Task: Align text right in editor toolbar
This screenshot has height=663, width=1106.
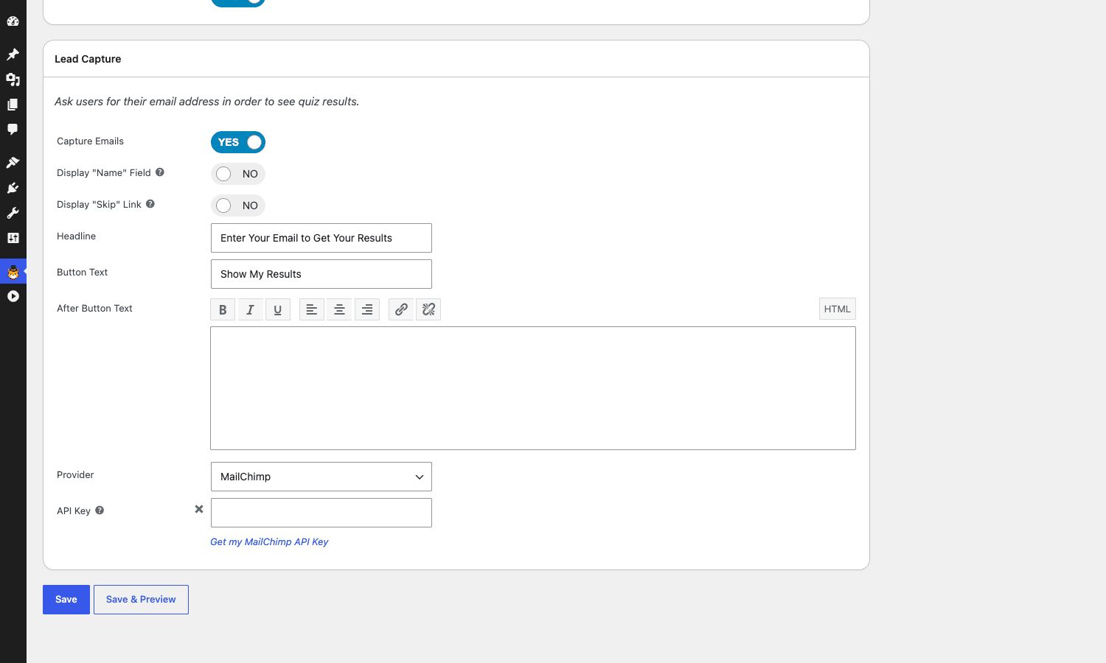Action: (x=367, y=309)
